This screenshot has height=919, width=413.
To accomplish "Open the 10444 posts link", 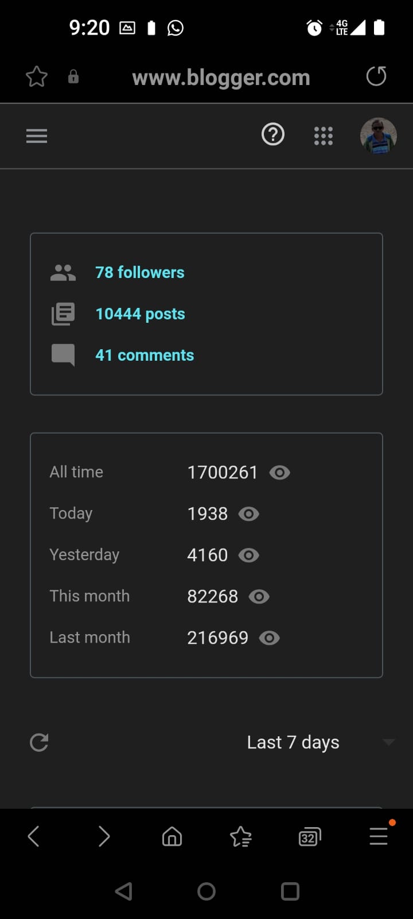I will click(x=140, y=314).
